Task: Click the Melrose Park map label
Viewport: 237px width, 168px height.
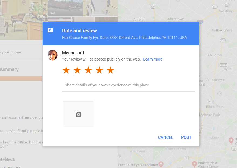Action: click(209, 115)
